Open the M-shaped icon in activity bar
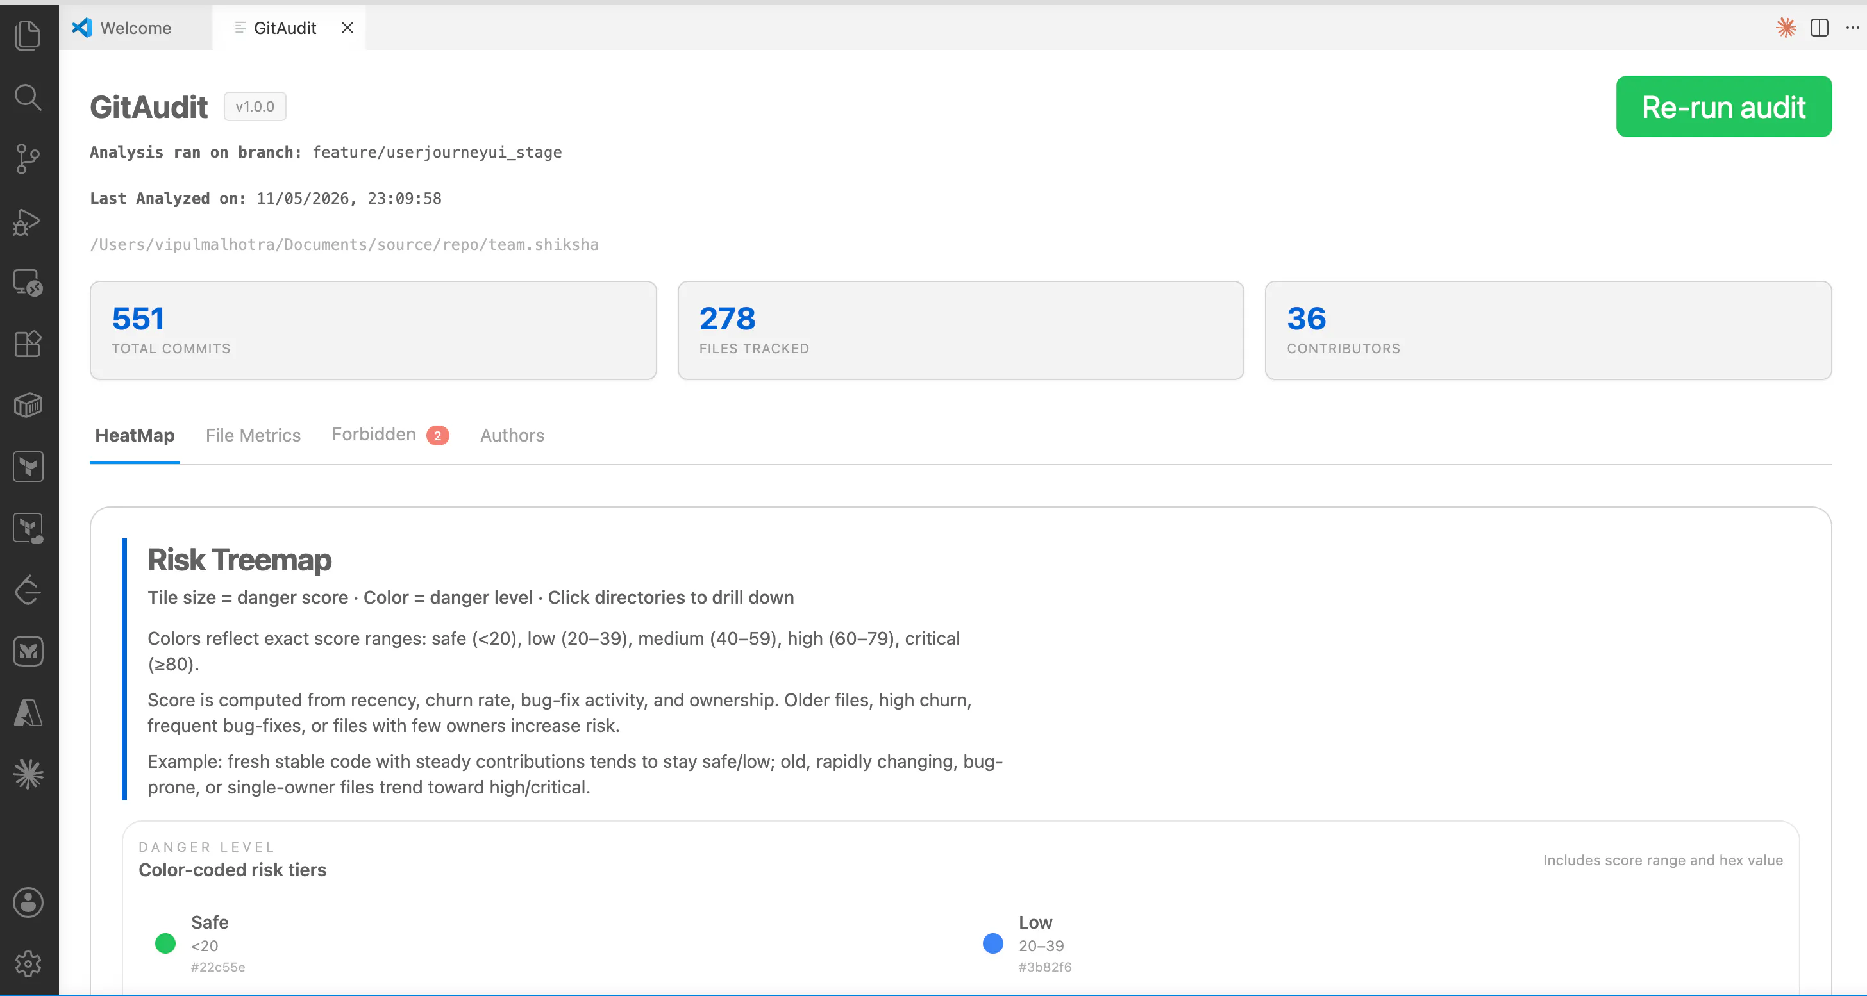The width and height of the screenshot is (1867, 996). click(28, 651)
